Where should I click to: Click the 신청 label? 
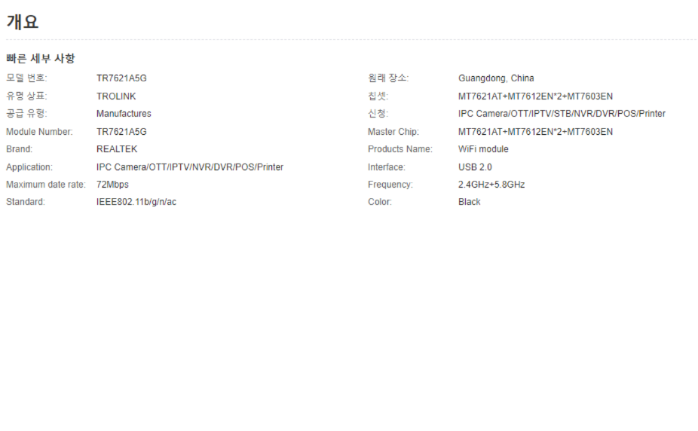378,114
